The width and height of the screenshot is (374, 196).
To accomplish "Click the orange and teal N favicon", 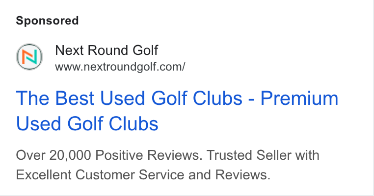I will 29,57.
